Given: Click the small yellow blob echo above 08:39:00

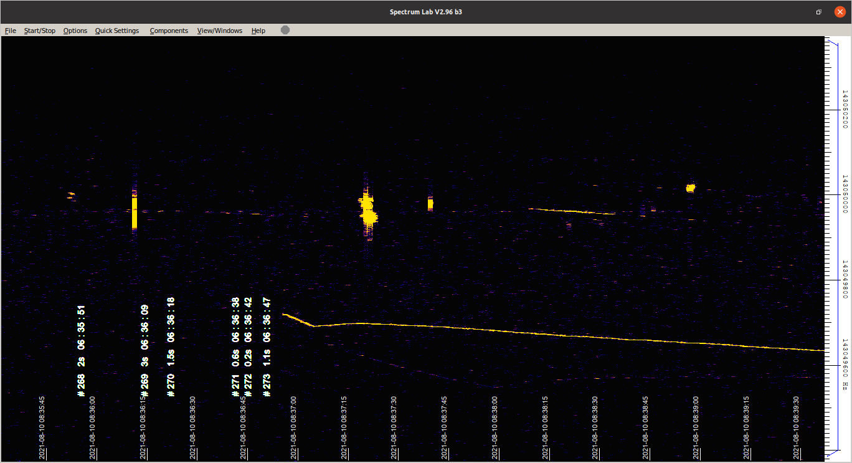Looking at the screenshot, I should [x=690, y=188].
